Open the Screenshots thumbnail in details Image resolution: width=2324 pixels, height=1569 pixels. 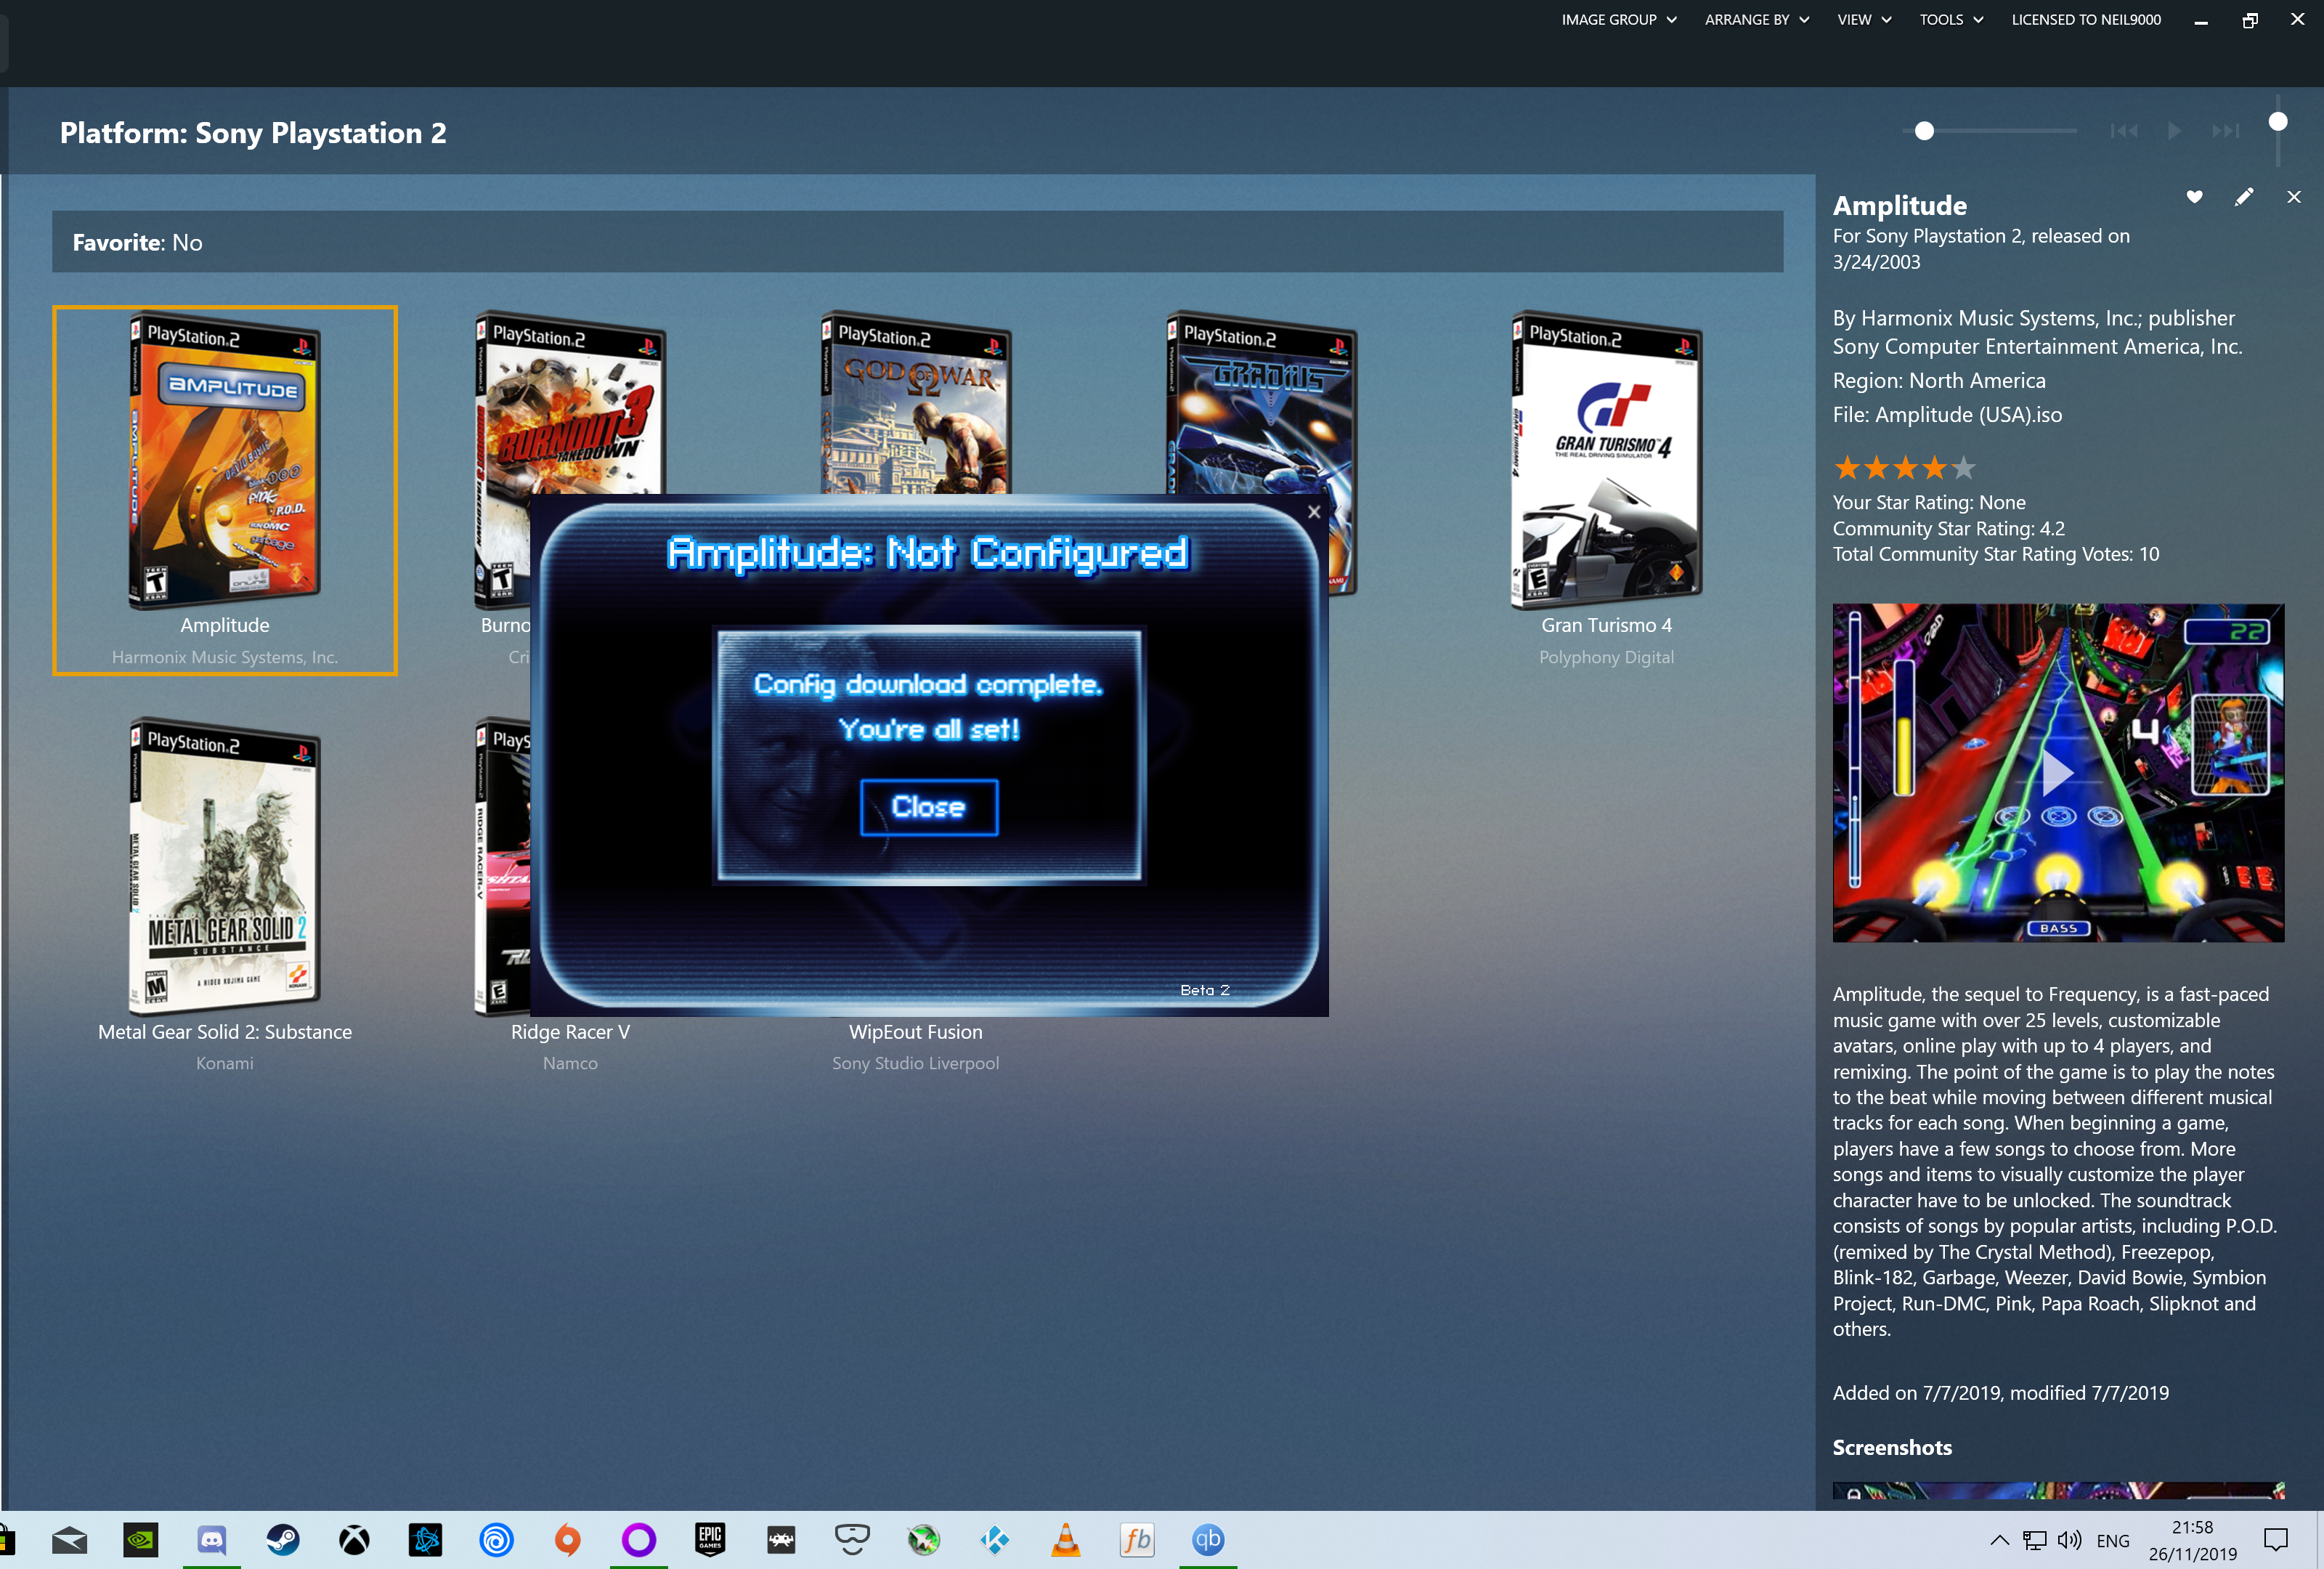[2058, 1490]
